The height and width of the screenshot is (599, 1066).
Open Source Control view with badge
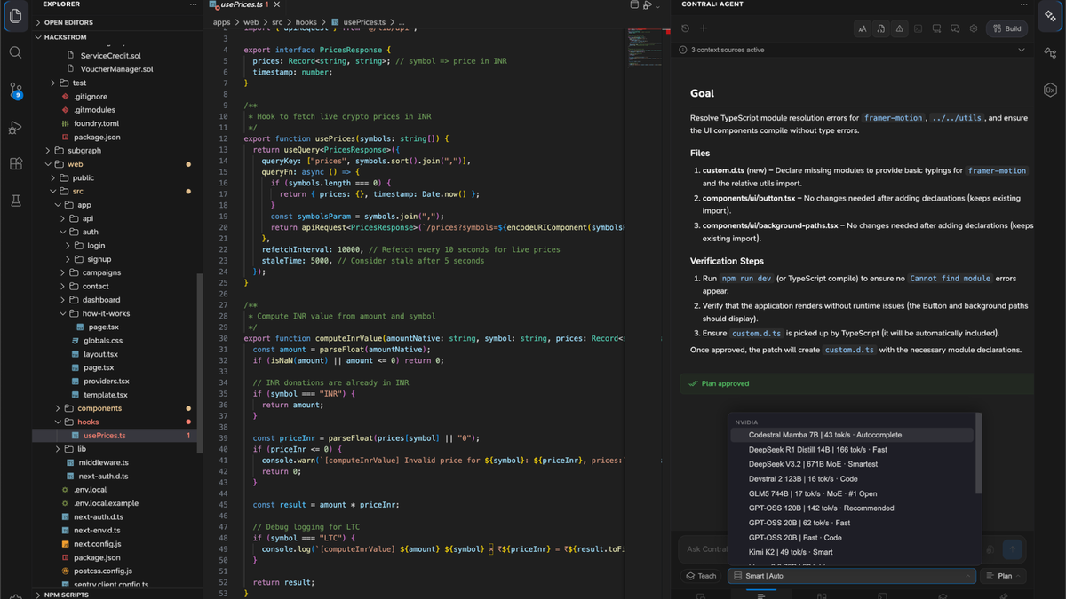point(15,91)
